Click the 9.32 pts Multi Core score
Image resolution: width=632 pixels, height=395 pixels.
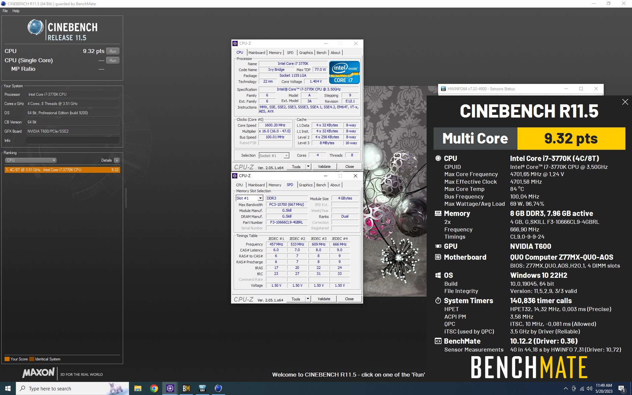571,139
